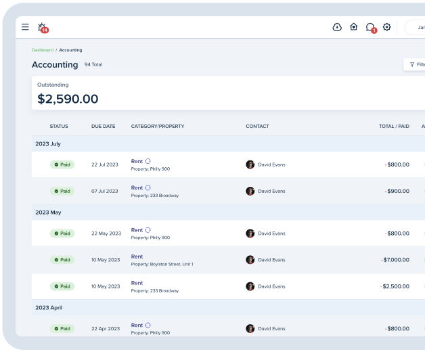425x352 pixels.
Task: Go to Dashboard via breadcrumb link
Action: (x=42, y=50)
